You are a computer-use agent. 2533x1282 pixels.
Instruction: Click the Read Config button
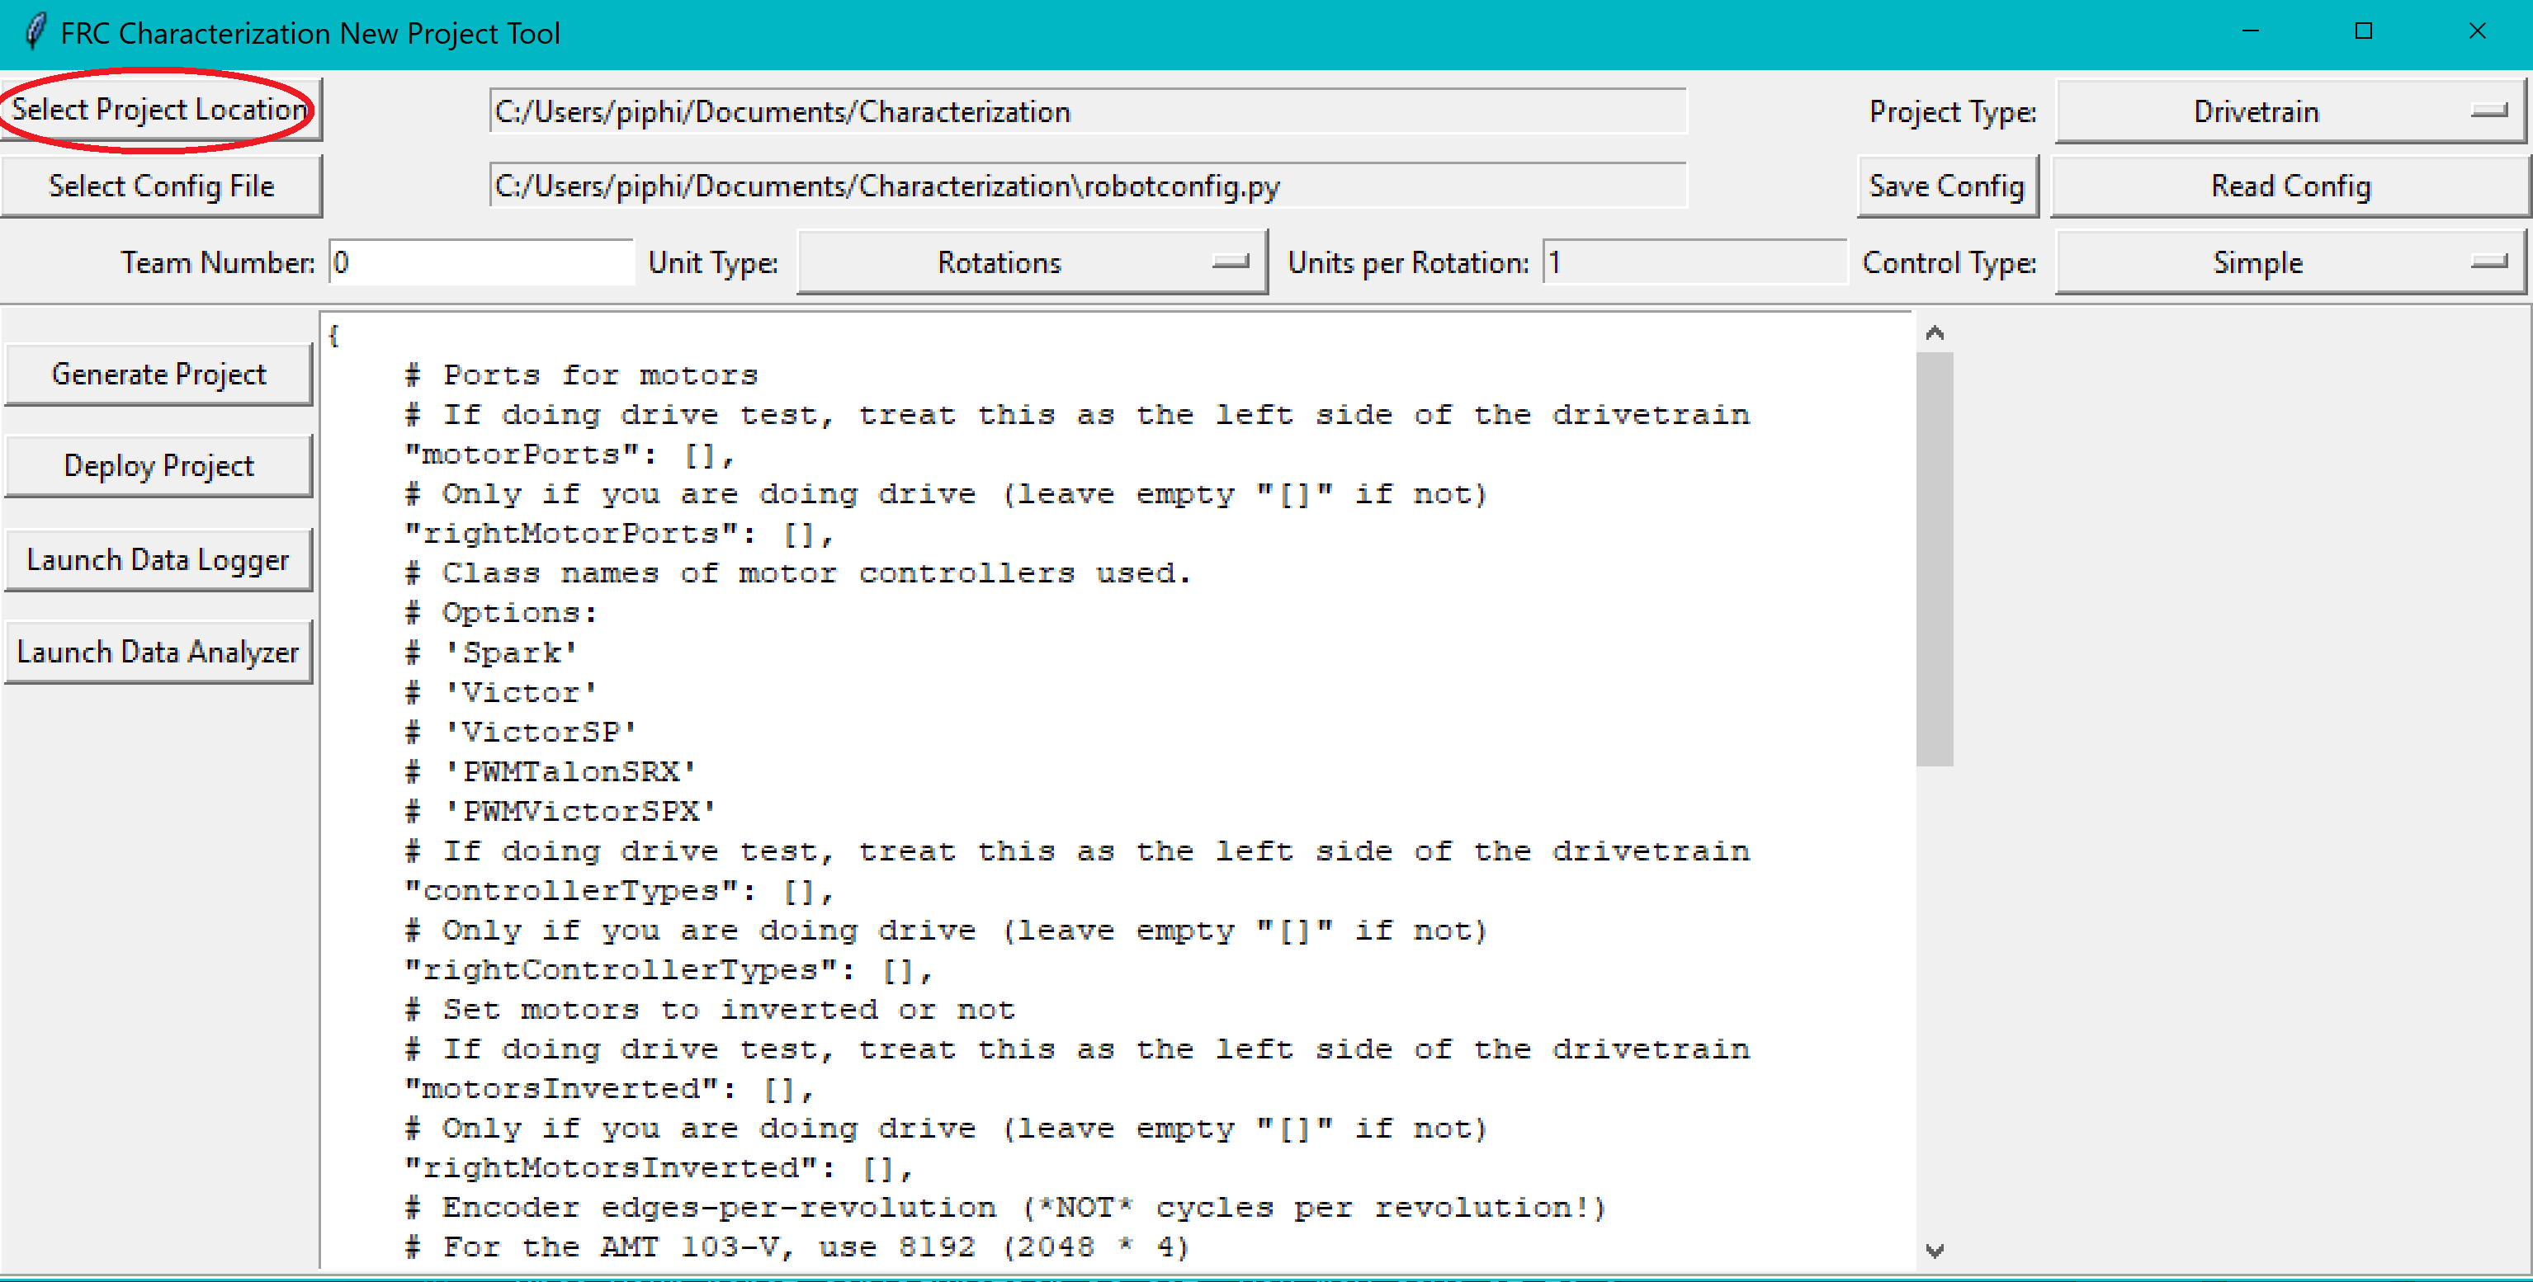(2290, 186)
